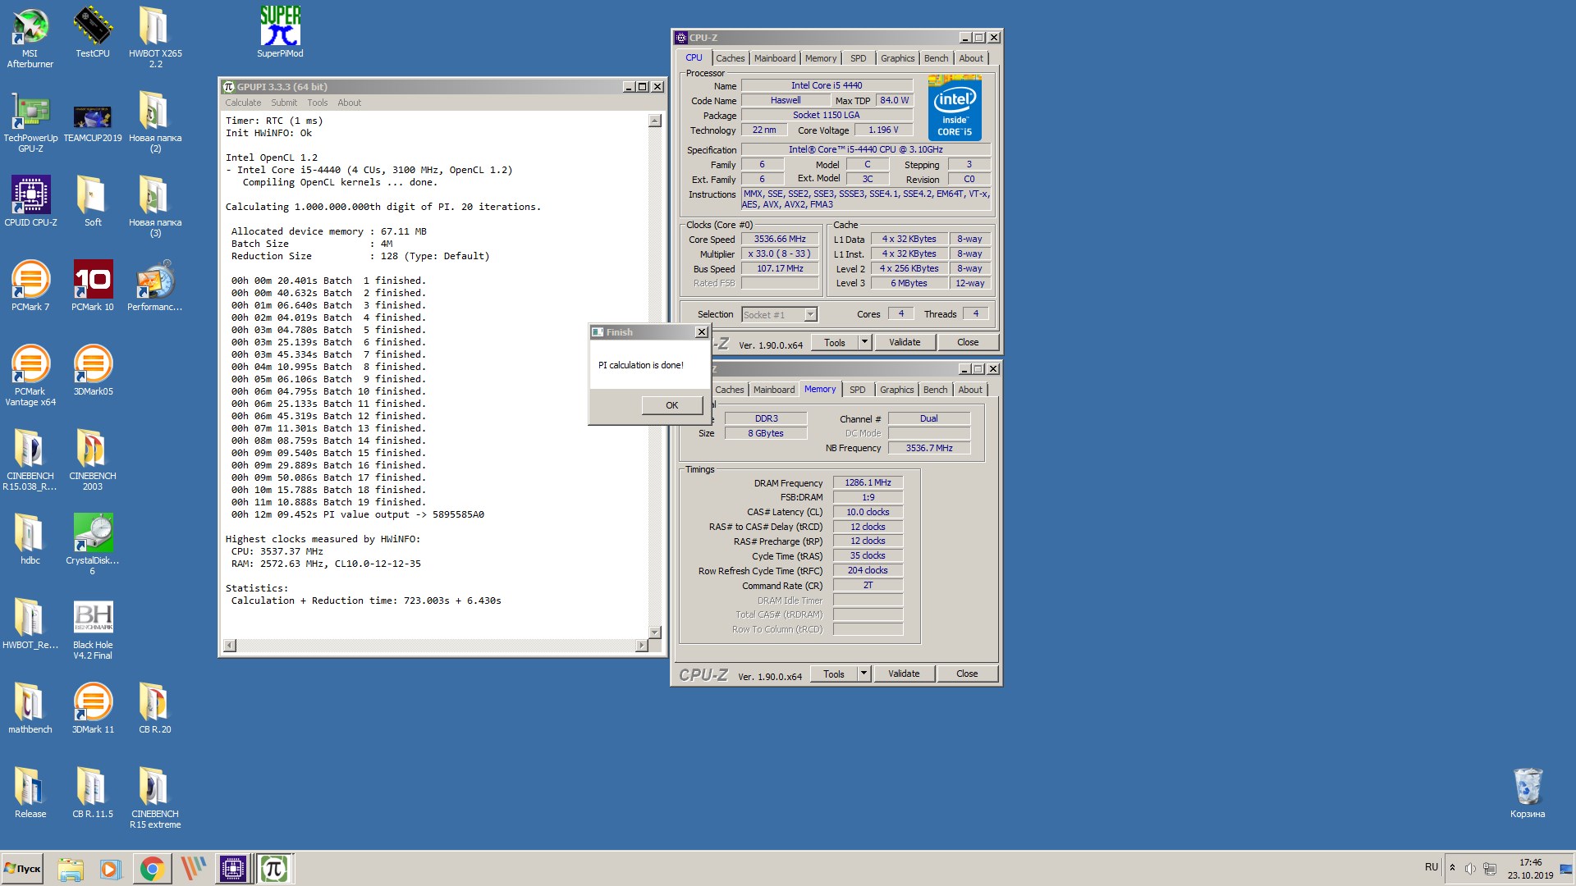Open the Submit menu in GPUPI
Viewport: 1576px width, 886px height.
(284, 103)
